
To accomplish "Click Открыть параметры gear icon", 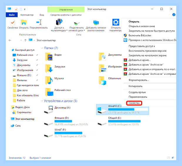I will click(116, 22).
